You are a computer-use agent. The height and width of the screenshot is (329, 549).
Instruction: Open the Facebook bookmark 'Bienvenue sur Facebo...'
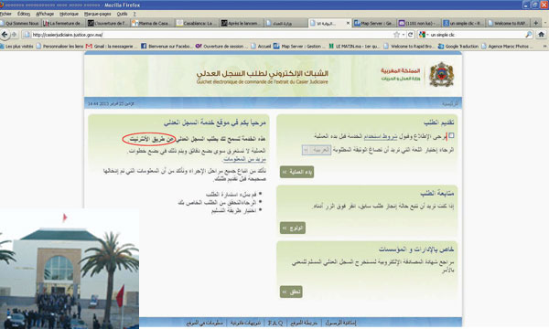pos(167,46)
